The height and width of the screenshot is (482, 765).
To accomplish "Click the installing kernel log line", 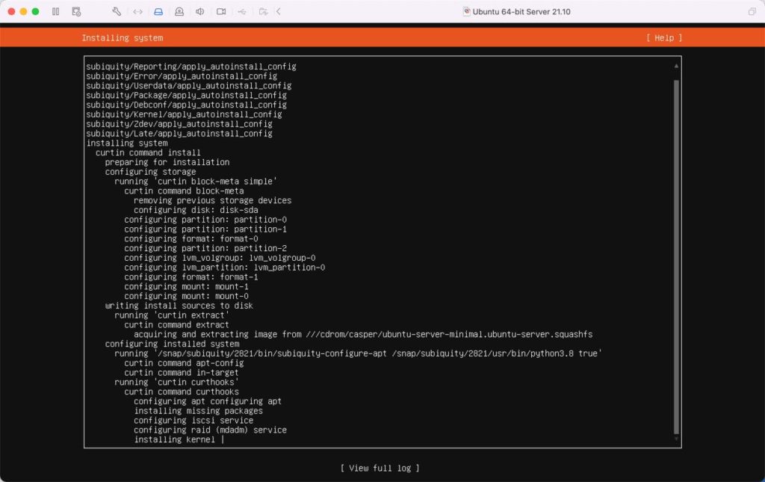I will (173, 439).
